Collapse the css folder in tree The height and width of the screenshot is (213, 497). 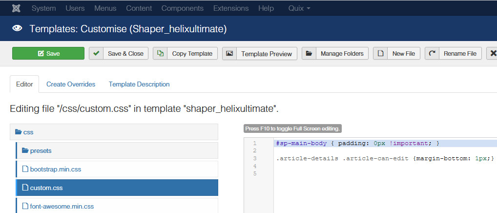point(24,132)
